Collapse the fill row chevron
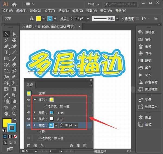Image resolution: width=163 pixels, height=154 pixels. [x=35, y=100]
